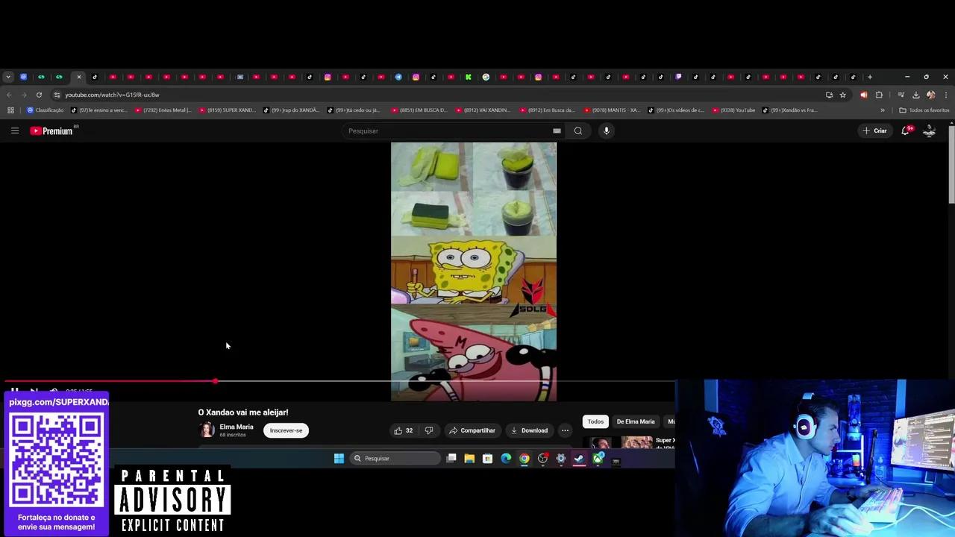The image size is (955, 537).
Task: Open bookmark (8159) SUPER XAND...
Action: click(x=227, y=110)
